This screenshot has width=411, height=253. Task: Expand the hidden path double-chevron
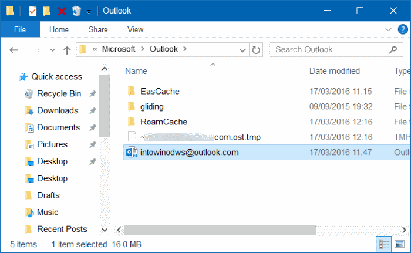click(95, 49)
